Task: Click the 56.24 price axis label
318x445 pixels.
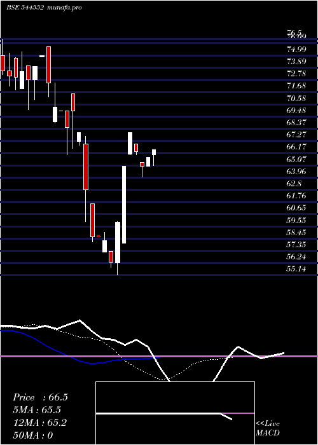Action: (296, 257)
